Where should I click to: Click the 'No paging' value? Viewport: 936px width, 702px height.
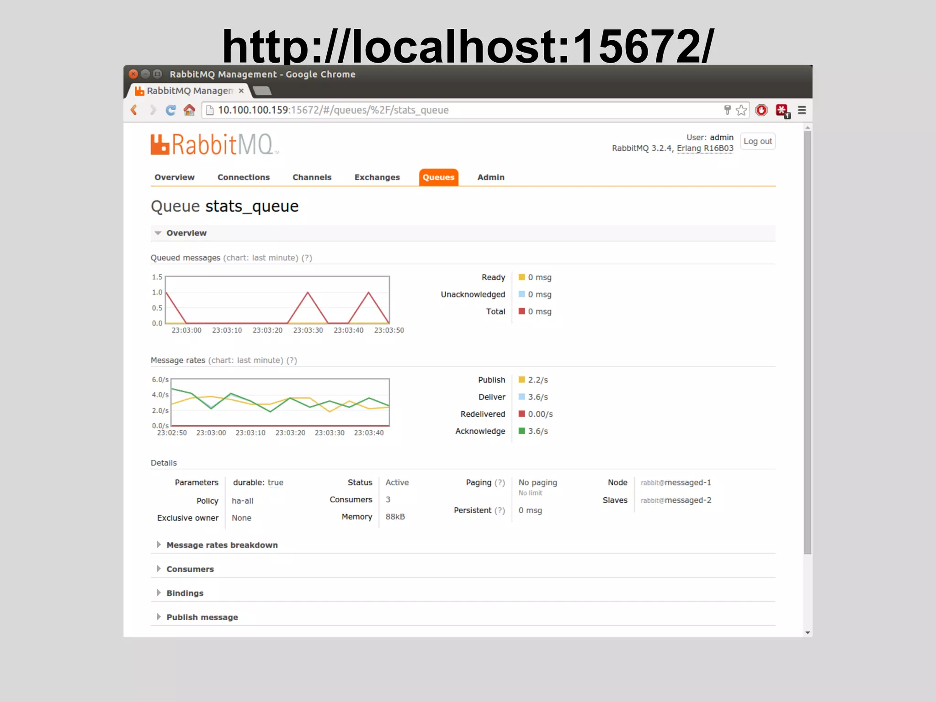[538, 483]
